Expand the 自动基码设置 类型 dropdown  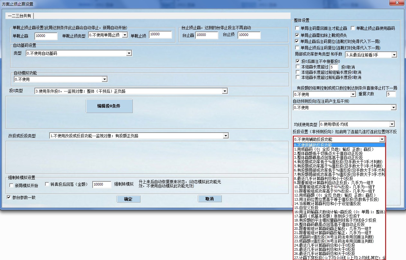[129, 53]
